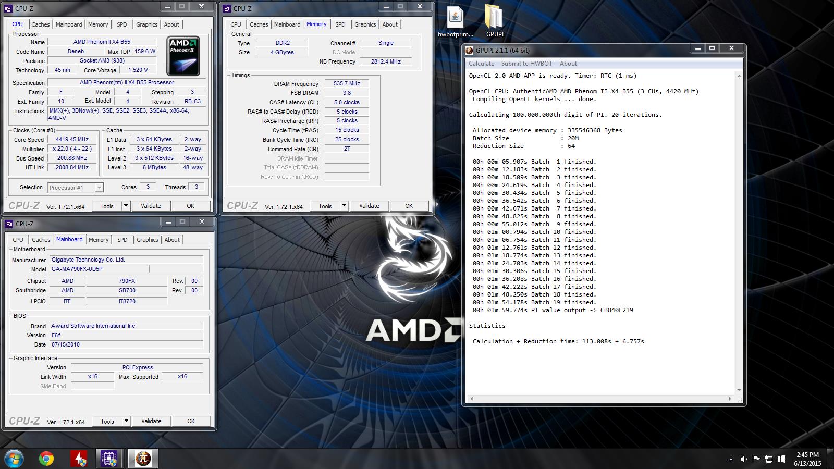Open the About menu in GPUPI
Screen dimensions: 834x469
click(568, 64)
